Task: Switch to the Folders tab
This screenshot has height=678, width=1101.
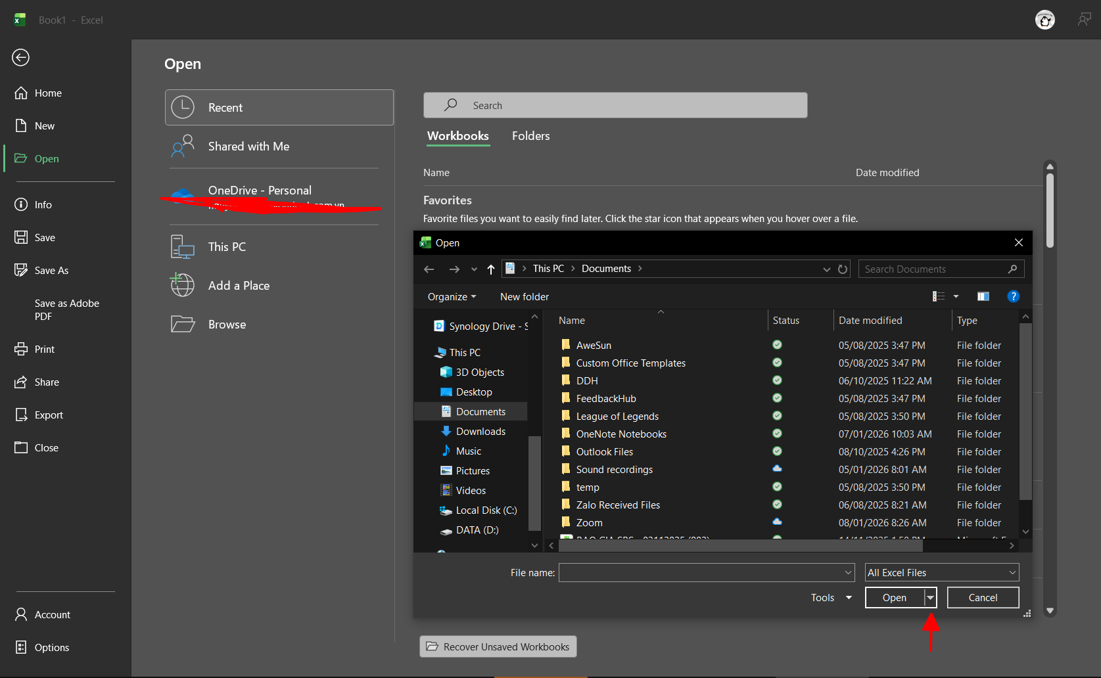Action: (x=531, y=136)
